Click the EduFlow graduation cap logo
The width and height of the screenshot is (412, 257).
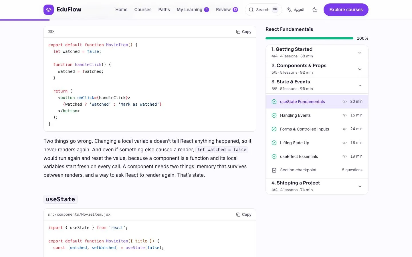(x=49, y=10)
